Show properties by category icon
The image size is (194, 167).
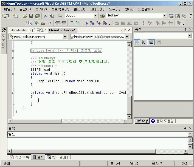pyautogui.click(x=137, y=42)
